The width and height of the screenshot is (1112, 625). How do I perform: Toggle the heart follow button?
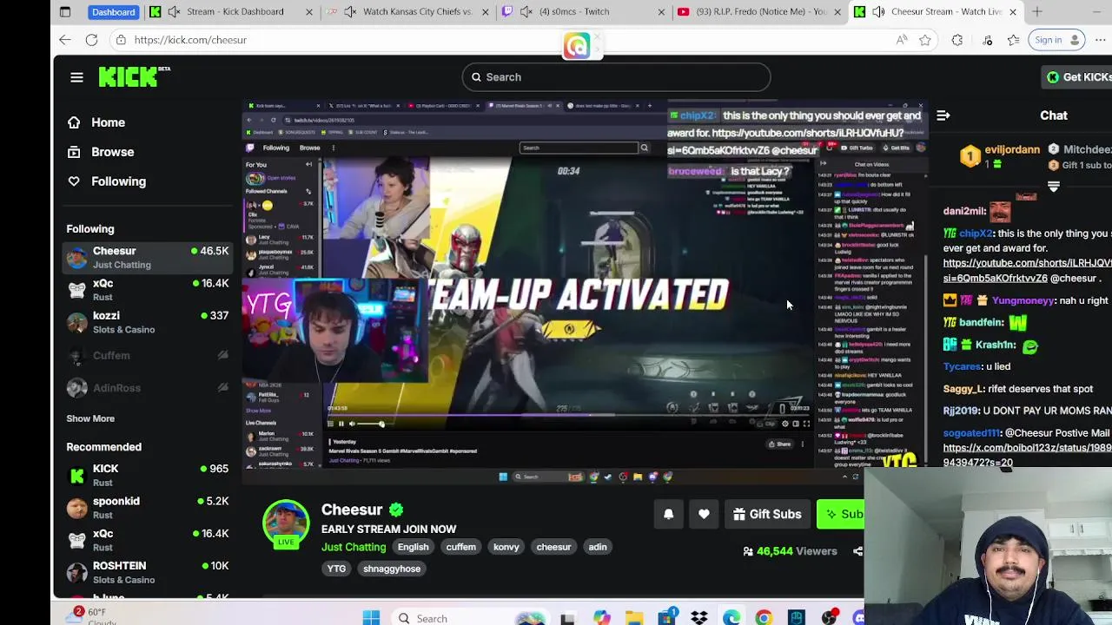(x=704, y=514)
